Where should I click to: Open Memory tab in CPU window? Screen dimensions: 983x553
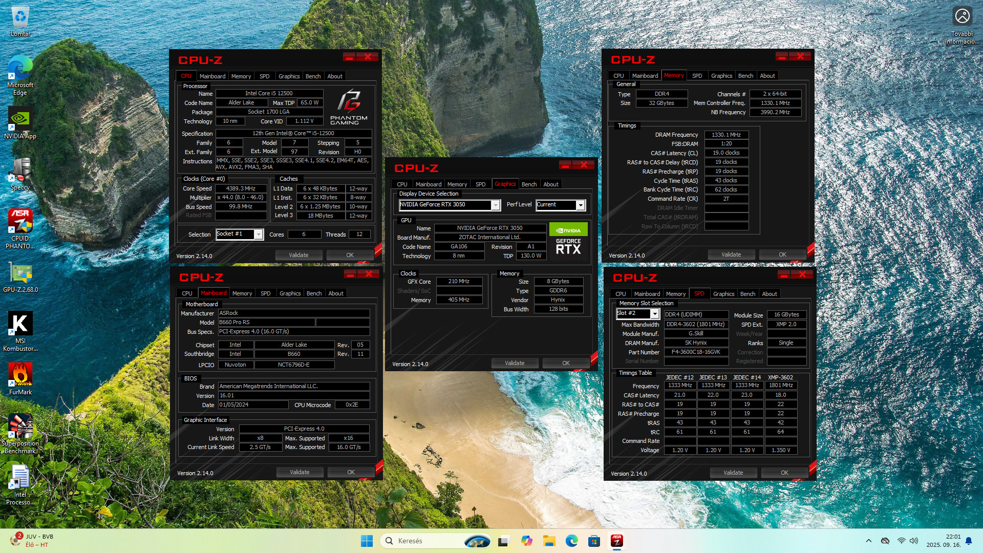pyautogui.click(x=241, y=76)
